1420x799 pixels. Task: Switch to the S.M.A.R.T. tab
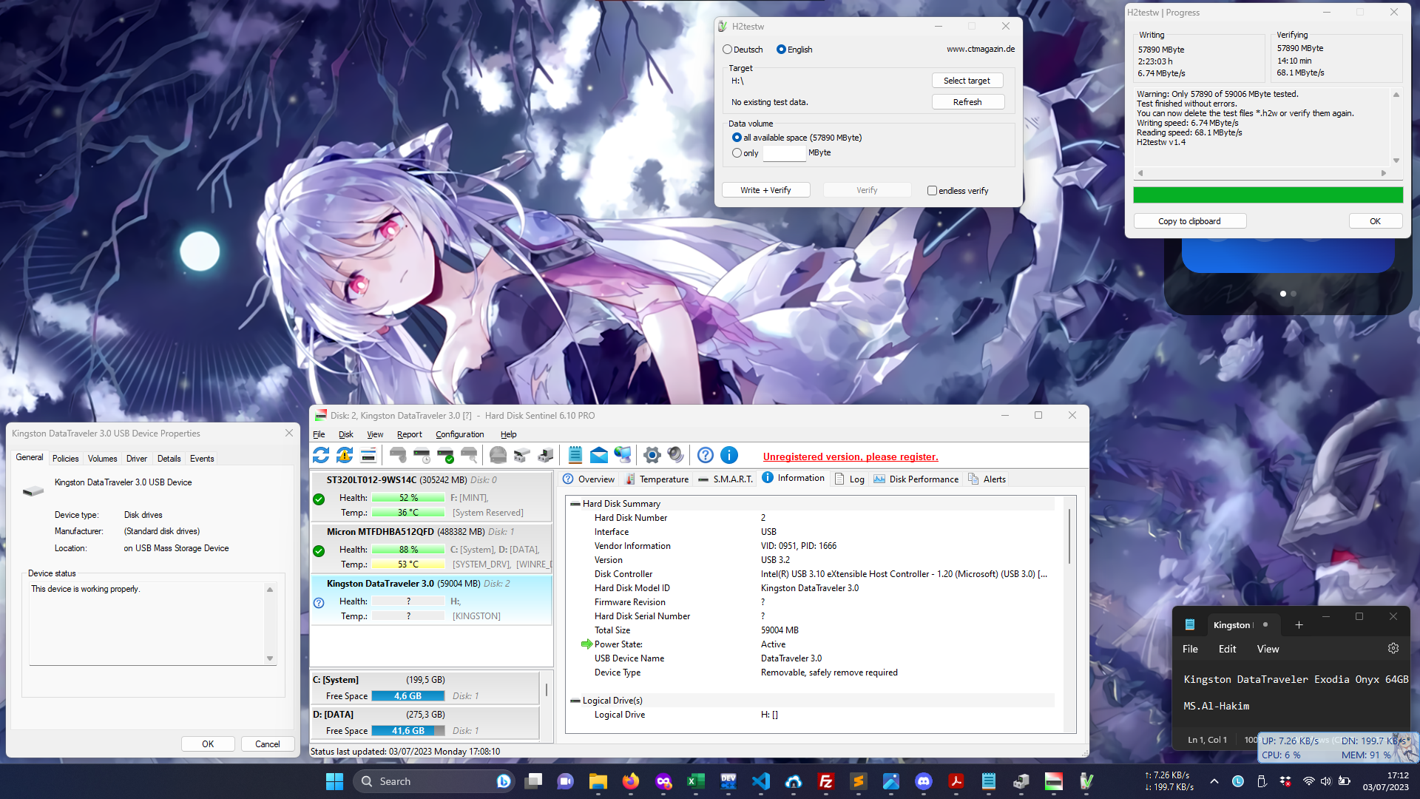coord(725,479)
